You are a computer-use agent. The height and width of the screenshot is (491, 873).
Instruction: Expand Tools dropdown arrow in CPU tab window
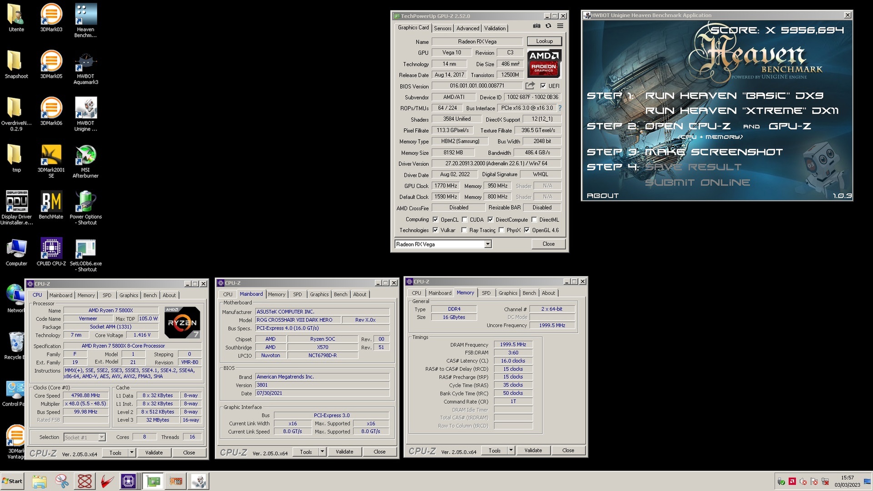[132, 452]
